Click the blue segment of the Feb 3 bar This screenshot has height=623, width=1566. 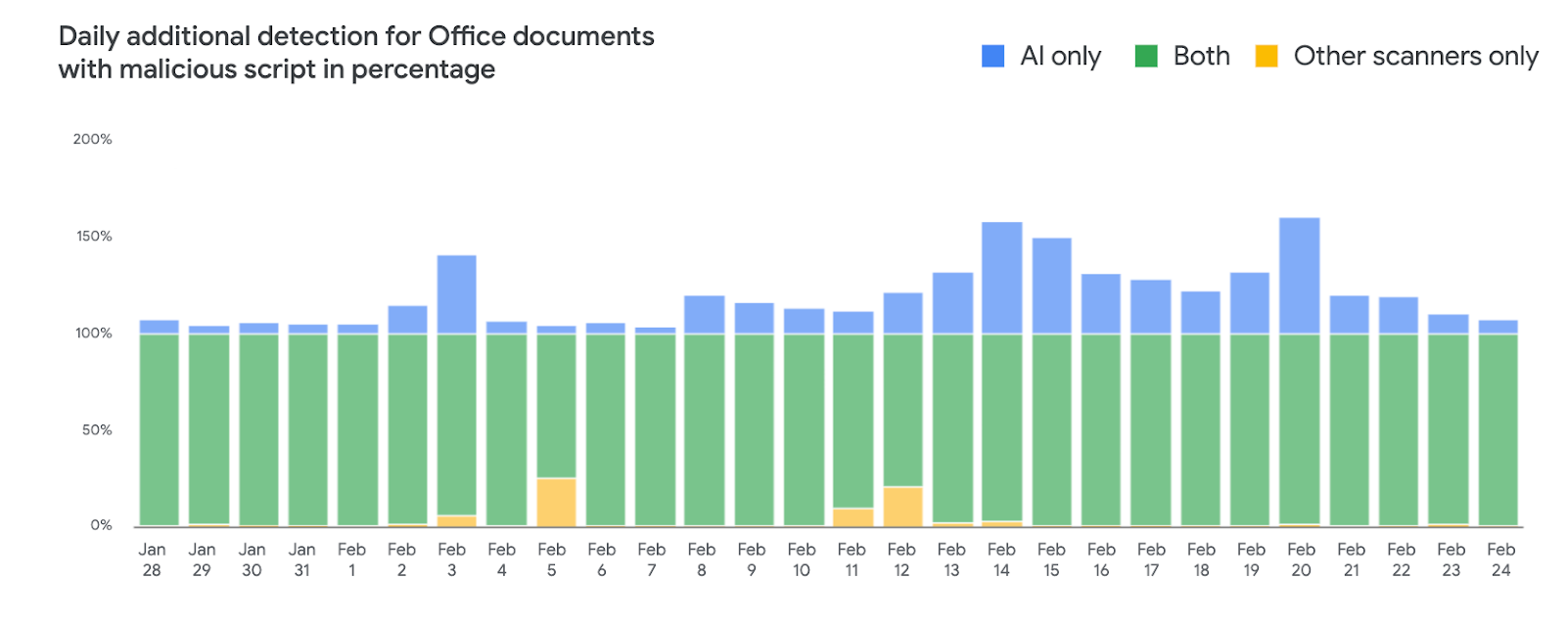coord(456,294)
